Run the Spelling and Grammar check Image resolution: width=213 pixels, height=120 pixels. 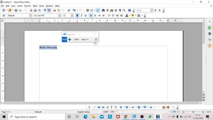45,10
